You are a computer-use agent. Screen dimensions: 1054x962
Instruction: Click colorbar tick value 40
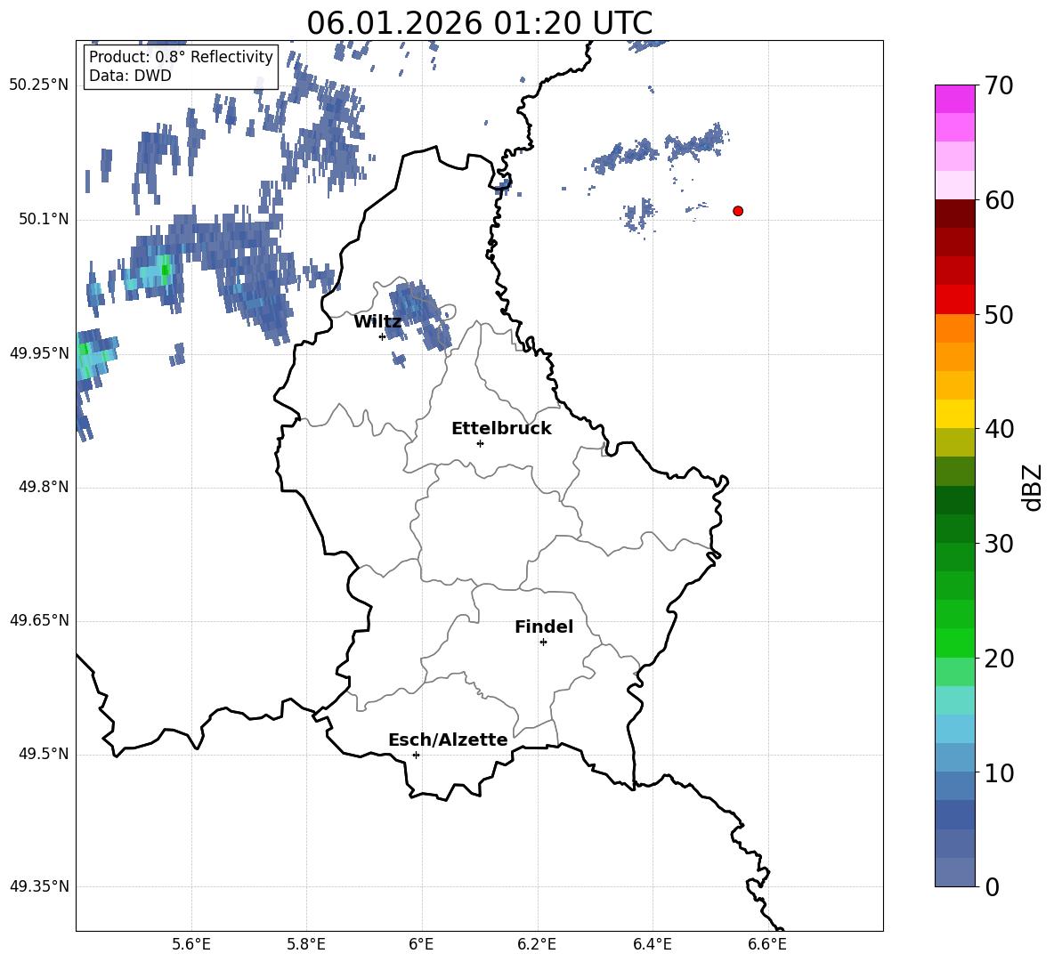[999, 429]
